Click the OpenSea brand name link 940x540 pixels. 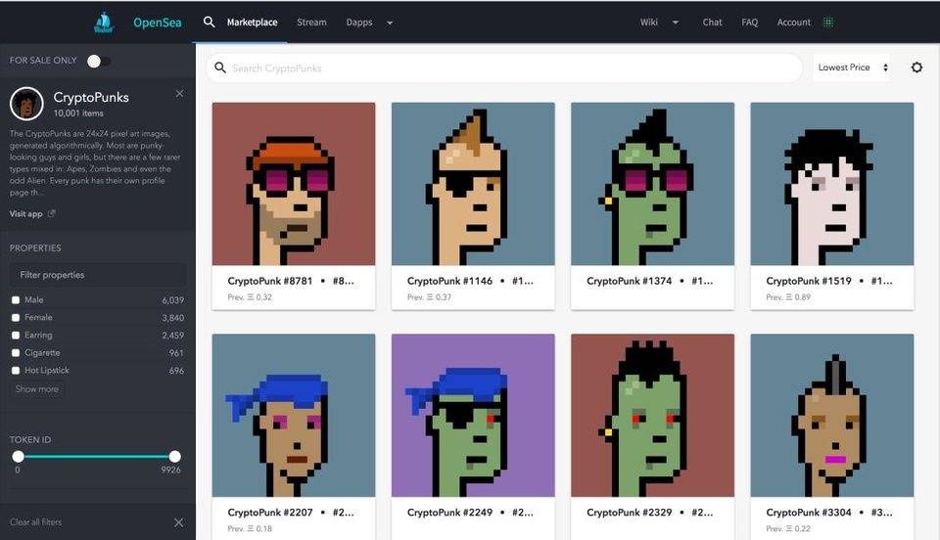[157, 22]
